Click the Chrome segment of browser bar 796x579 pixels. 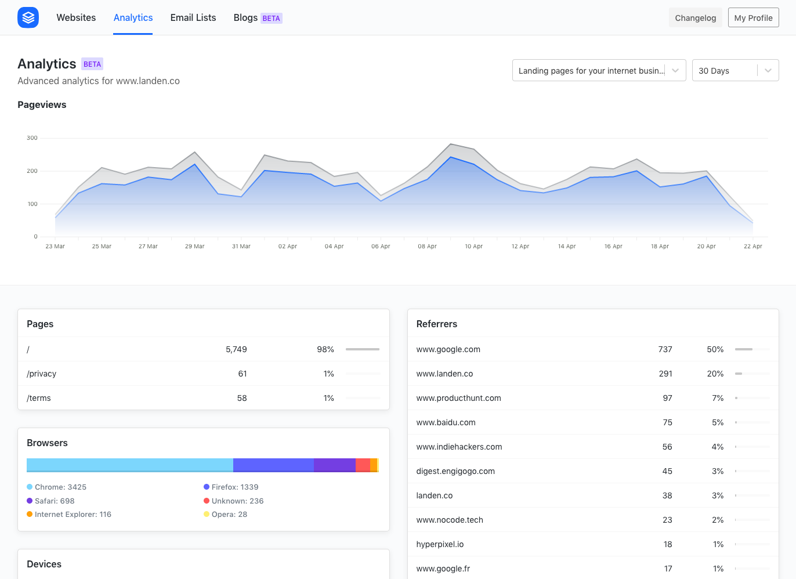point(129,465)
